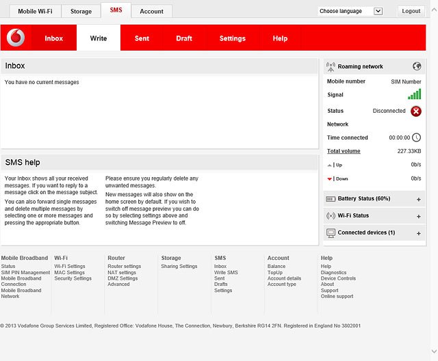Image resolution: width=438 pixels, height=361 pixels.
Task: Open Drafts footer link
Action: [220, 284]
